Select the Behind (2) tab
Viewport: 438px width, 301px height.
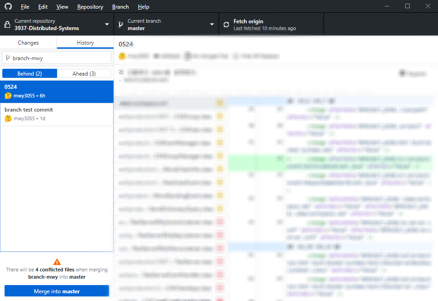pos(30,74)
